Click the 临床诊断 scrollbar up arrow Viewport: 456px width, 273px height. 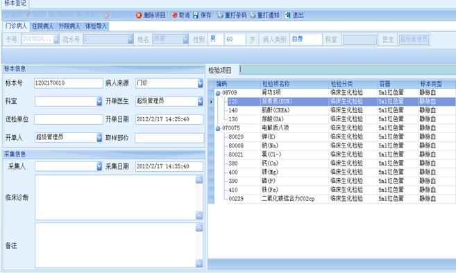[x=199, y=179]
